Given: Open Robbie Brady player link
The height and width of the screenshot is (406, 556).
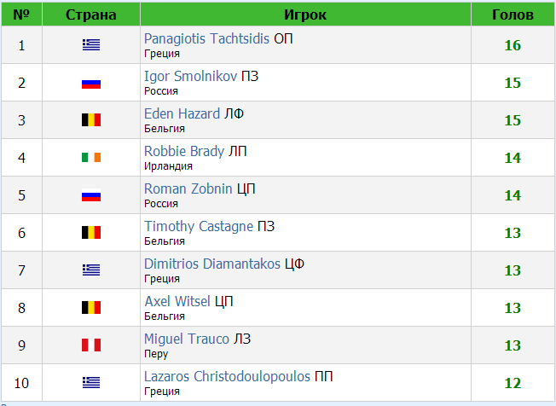Looking at the screenshot, I should pyautogui.click(x=184, y=152).
